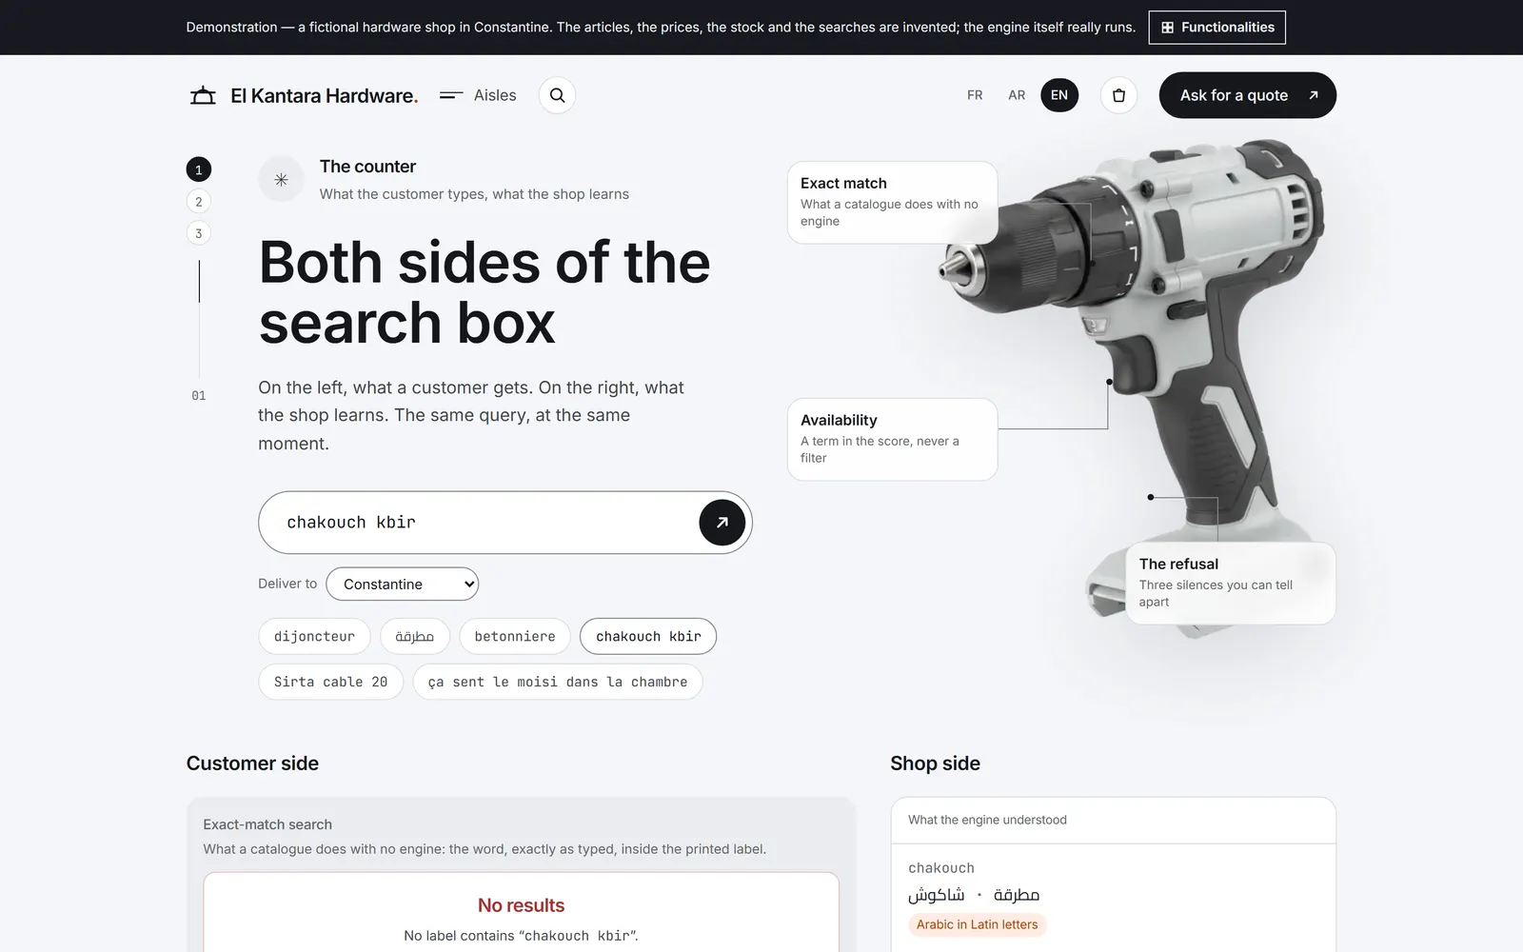Open El Kantara Hardware home link
Image resolution: width=1523 pixels, height=952 pixels.
(305, 95)
